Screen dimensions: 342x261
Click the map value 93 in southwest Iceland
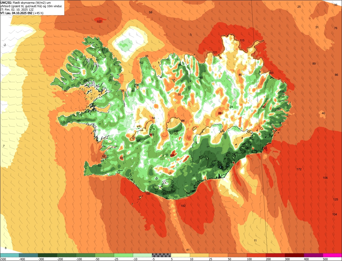pyautogui.click(x=122, y=158)
